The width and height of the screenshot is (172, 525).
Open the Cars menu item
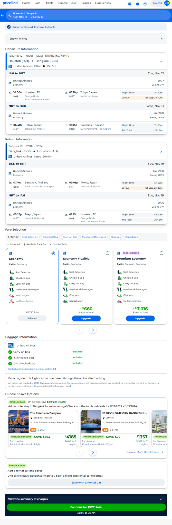tap(37, 3)
